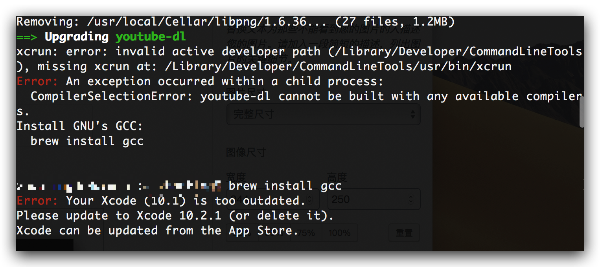The image size is (600, 267).
Task: Click the indented "brew install gcc" suggestion
Action: (87, 141)
